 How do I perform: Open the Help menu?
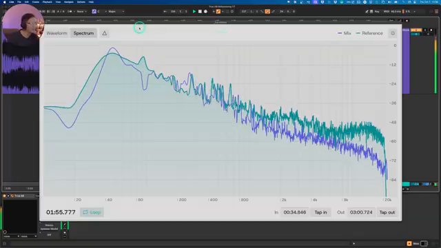pyautogui.click(x=91, y=2)
